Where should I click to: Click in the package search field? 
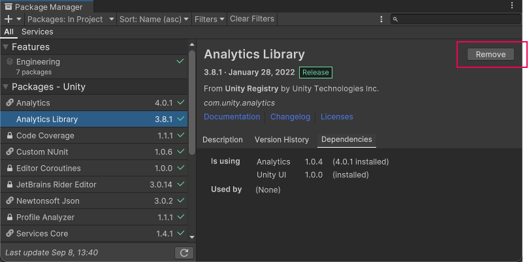coord(457,20)
